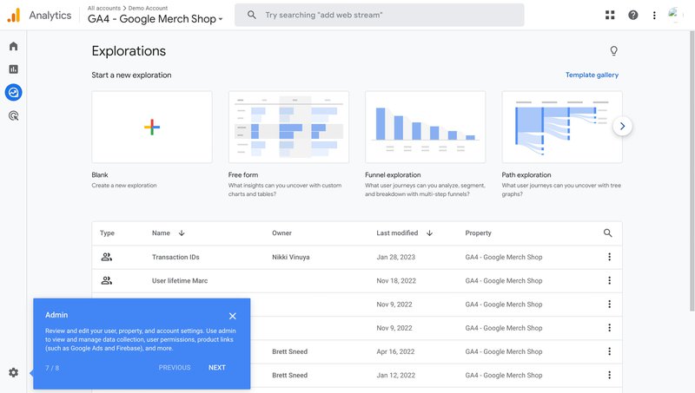695x393 pixels.
Task: Search explorations with the table magnifier icon
Action: click(x=608, y=233)
